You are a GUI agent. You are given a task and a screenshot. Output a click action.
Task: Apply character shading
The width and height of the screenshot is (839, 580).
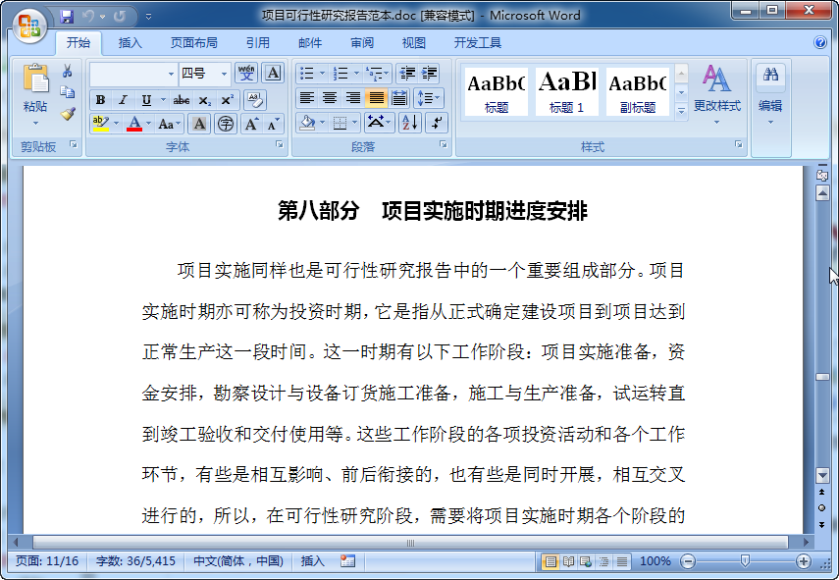click(199, 124)
